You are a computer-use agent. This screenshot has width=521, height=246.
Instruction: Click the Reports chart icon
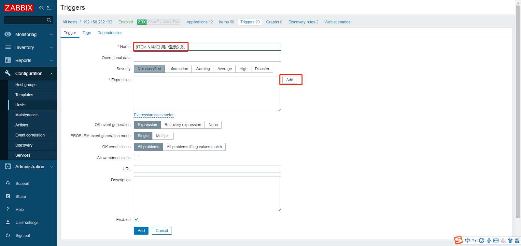(x=8, y=60)
